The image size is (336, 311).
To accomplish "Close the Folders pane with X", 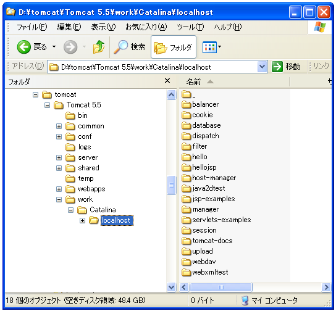I will tap(167, 81).
